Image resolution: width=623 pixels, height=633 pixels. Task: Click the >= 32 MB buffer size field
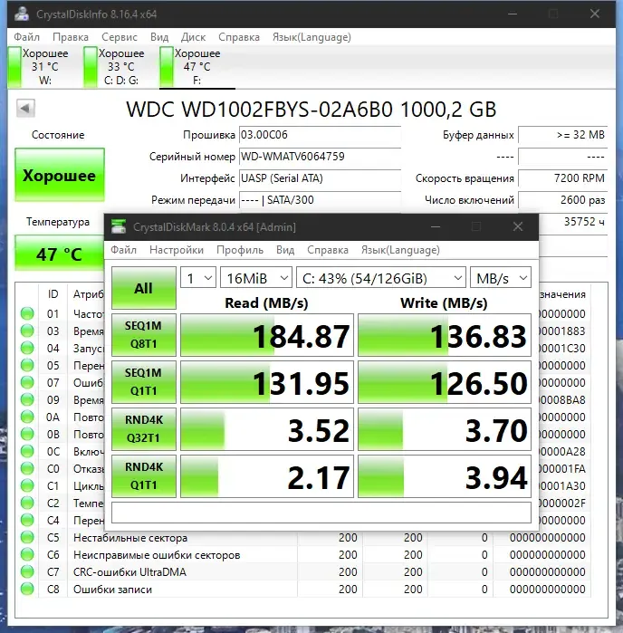(x=563, y=135)
